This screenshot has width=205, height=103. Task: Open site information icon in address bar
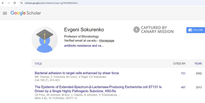[x=22, y=3]
